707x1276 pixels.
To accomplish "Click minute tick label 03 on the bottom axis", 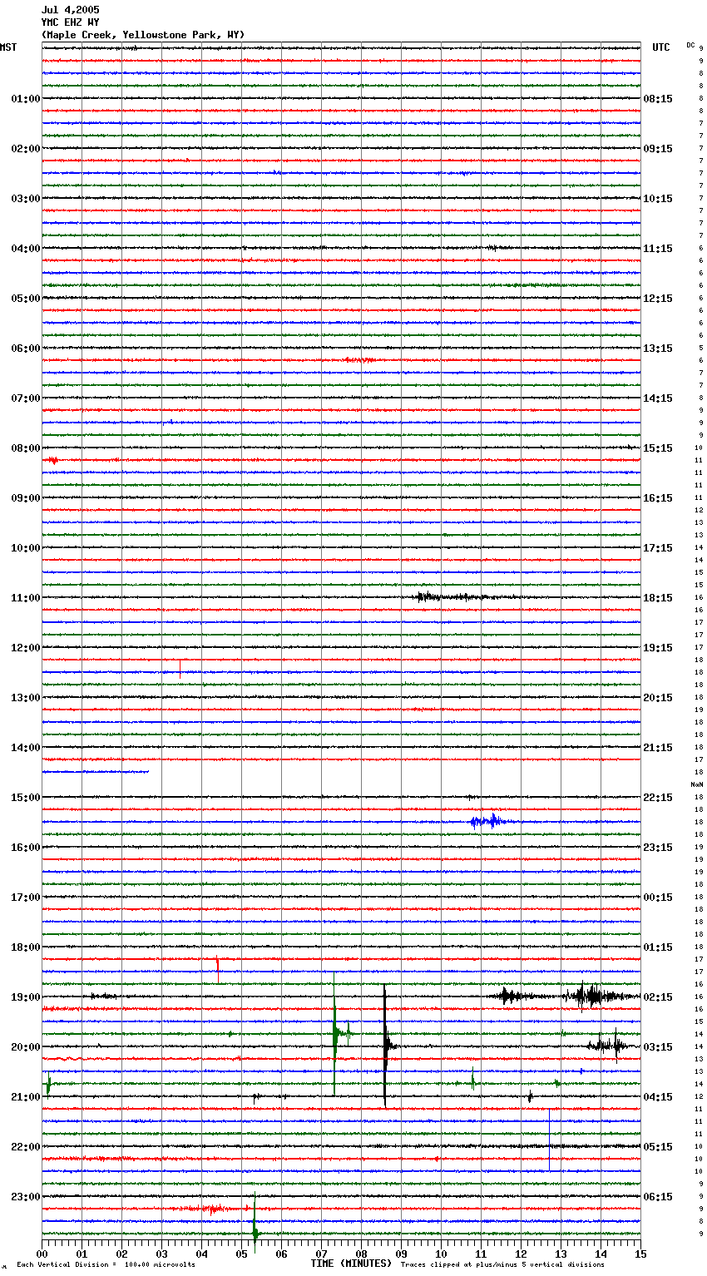I will [x=161, y=1254].
